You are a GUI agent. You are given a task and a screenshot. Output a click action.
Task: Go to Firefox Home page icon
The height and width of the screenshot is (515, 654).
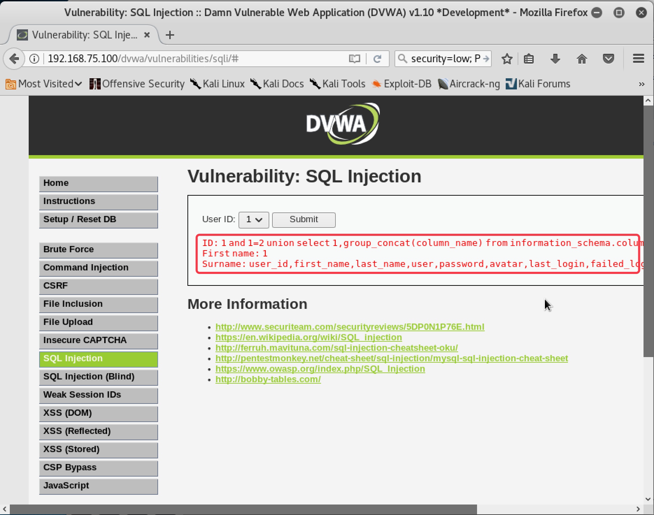582,59
